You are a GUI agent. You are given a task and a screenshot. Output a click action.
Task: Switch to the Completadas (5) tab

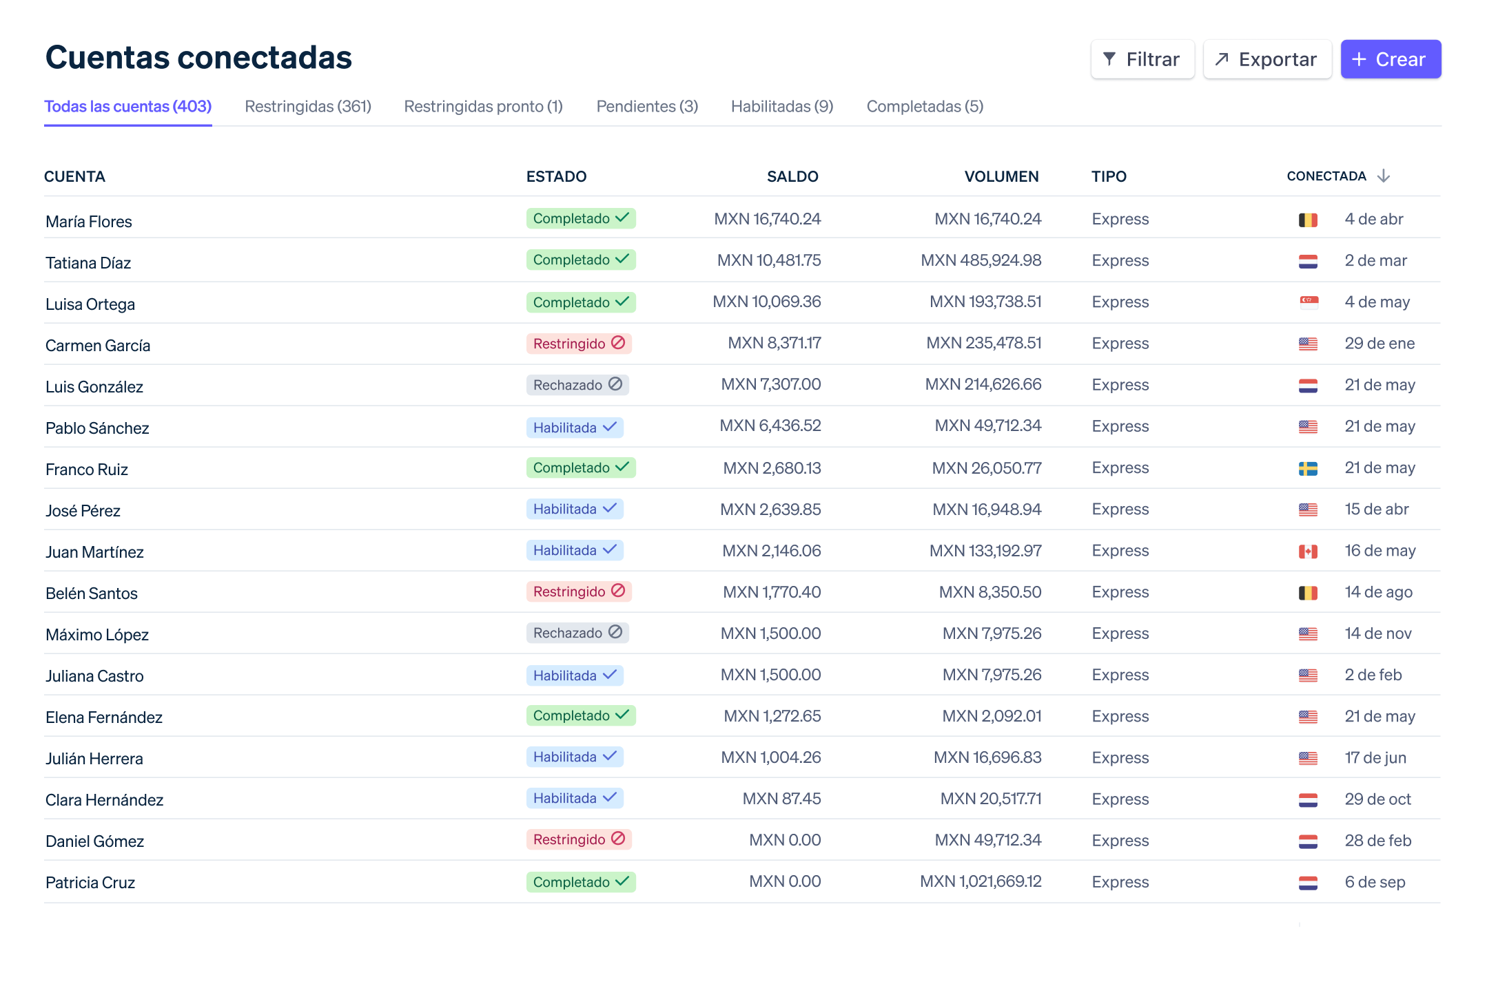point(925,107)
